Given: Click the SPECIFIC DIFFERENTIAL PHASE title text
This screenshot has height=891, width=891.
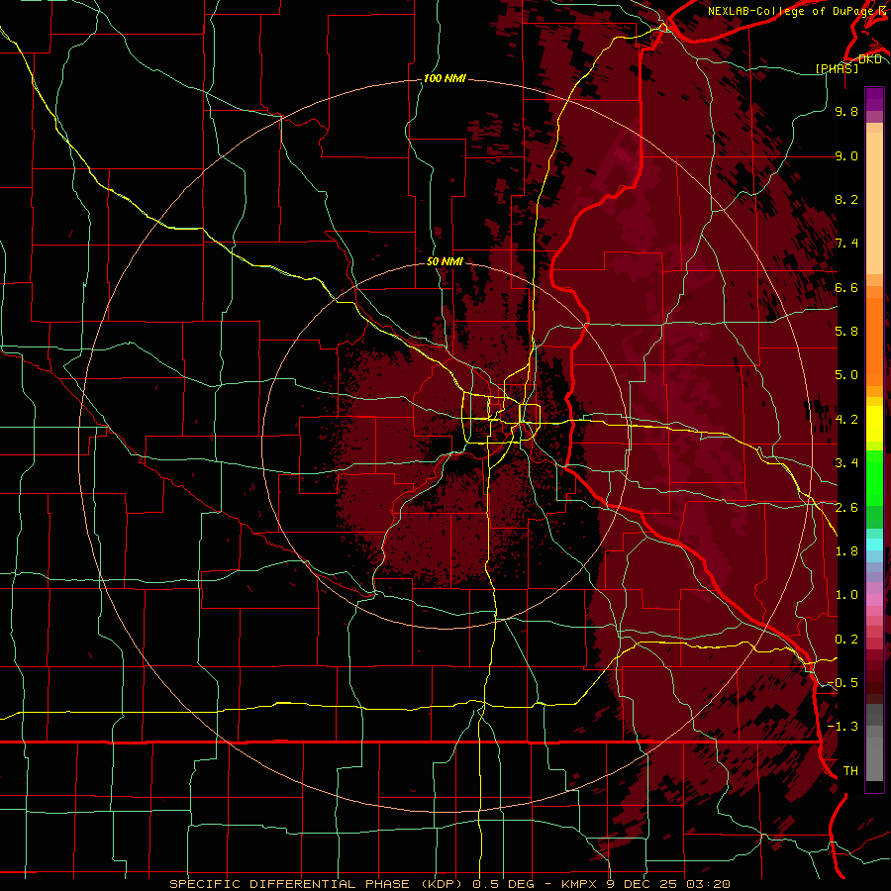Looking at the screenshot, I should click(289, 884).
